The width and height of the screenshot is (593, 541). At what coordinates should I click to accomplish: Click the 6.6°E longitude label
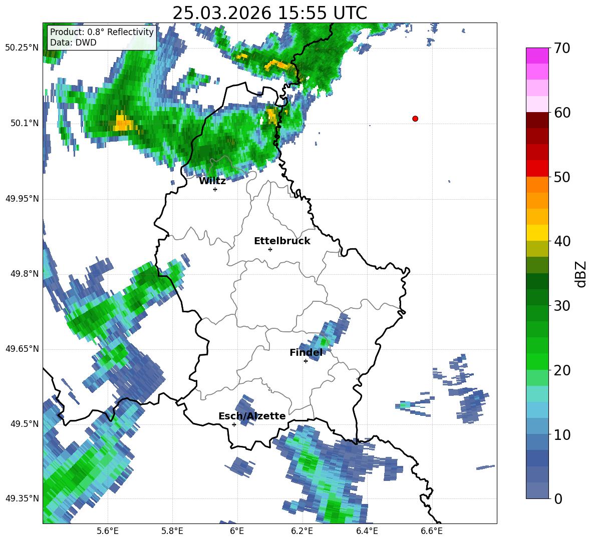[432, 531]
